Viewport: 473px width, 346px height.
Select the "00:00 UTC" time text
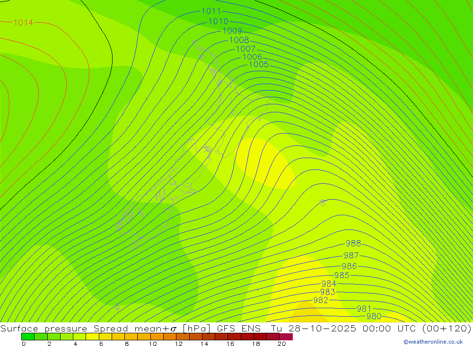click(389, 329)
